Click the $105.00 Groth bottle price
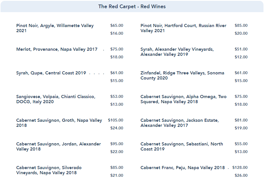This screenshot has height=188, width=264. (x=116, y=120)
